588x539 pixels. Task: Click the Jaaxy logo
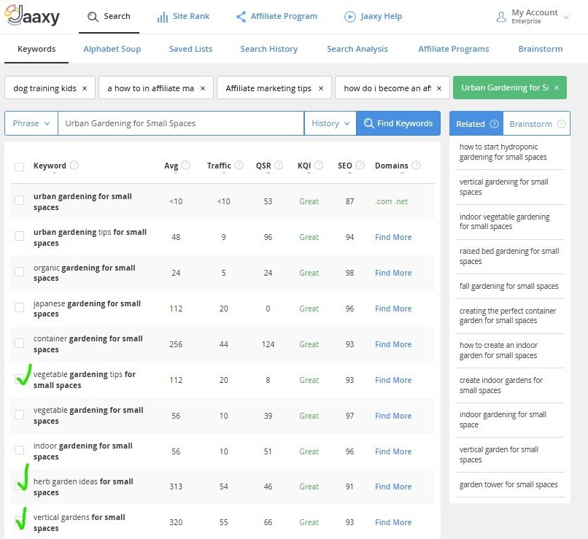click(32, 16)
